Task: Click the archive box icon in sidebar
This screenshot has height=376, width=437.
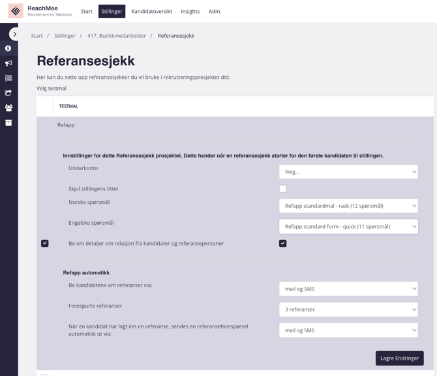Action: [x=8, y=123]
